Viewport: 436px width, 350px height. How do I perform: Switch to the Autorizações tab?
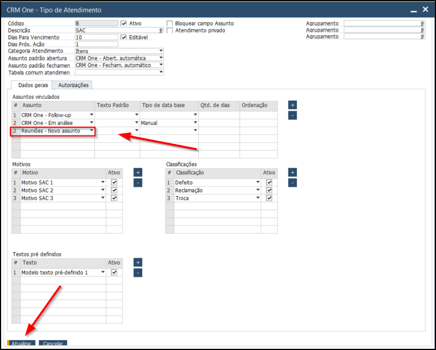(74, 85)
